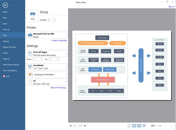
Task: Open the printer selection dropdown
Action: (66, 35)
